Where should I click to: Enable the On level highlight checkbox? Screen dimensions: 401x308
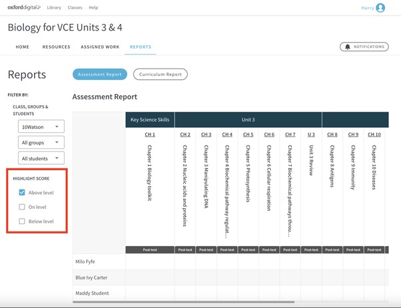22,207
